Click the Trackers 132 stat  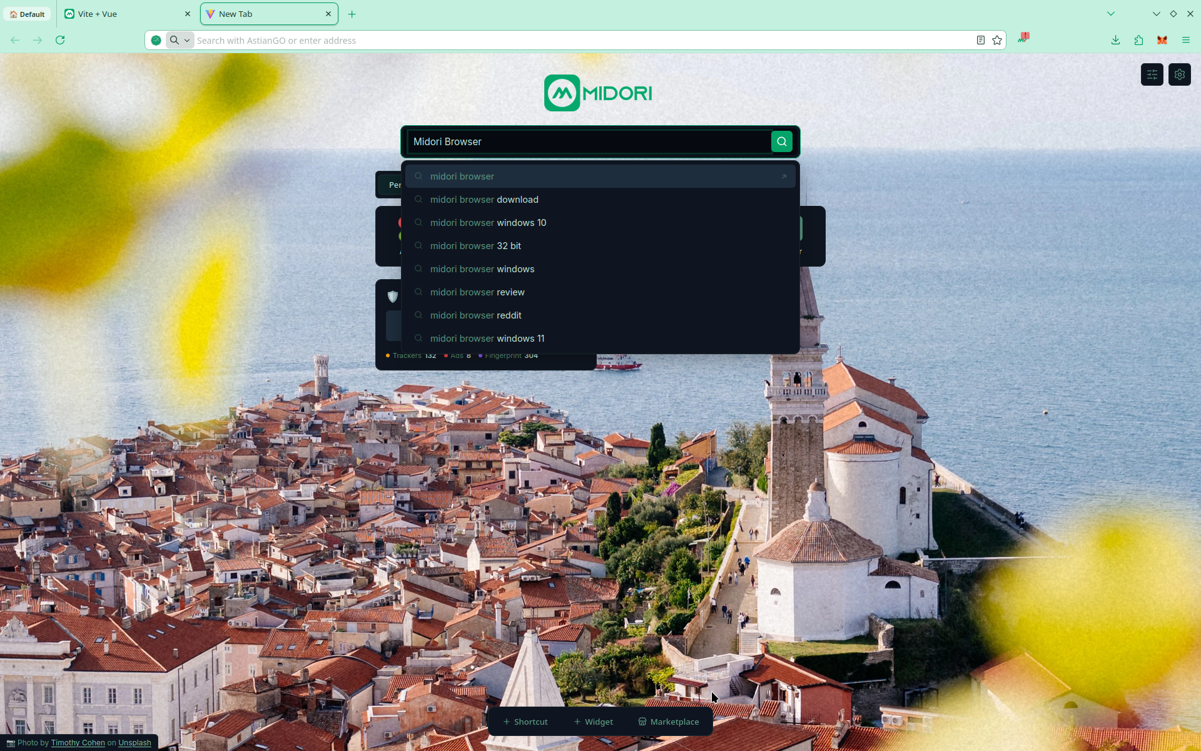click(x=411, y=355)
